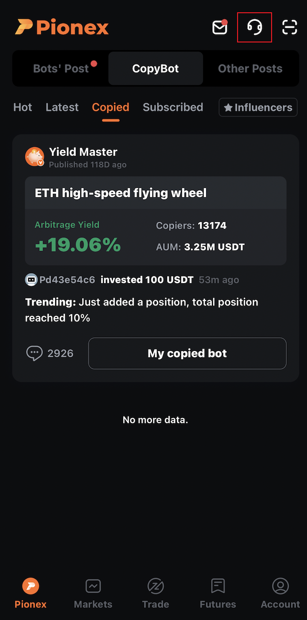Screen dimensions: 307x620
Task: Open Yield Master profile avatar
Action: [x=34, y=157]
